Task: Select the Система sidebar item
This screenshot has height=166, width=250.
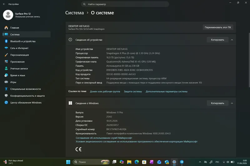Action: tap(27, 35)
